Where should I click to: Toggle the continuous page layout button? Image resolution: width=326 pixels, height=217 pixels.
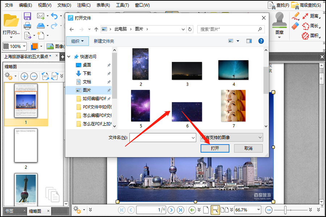click(215, 210)
